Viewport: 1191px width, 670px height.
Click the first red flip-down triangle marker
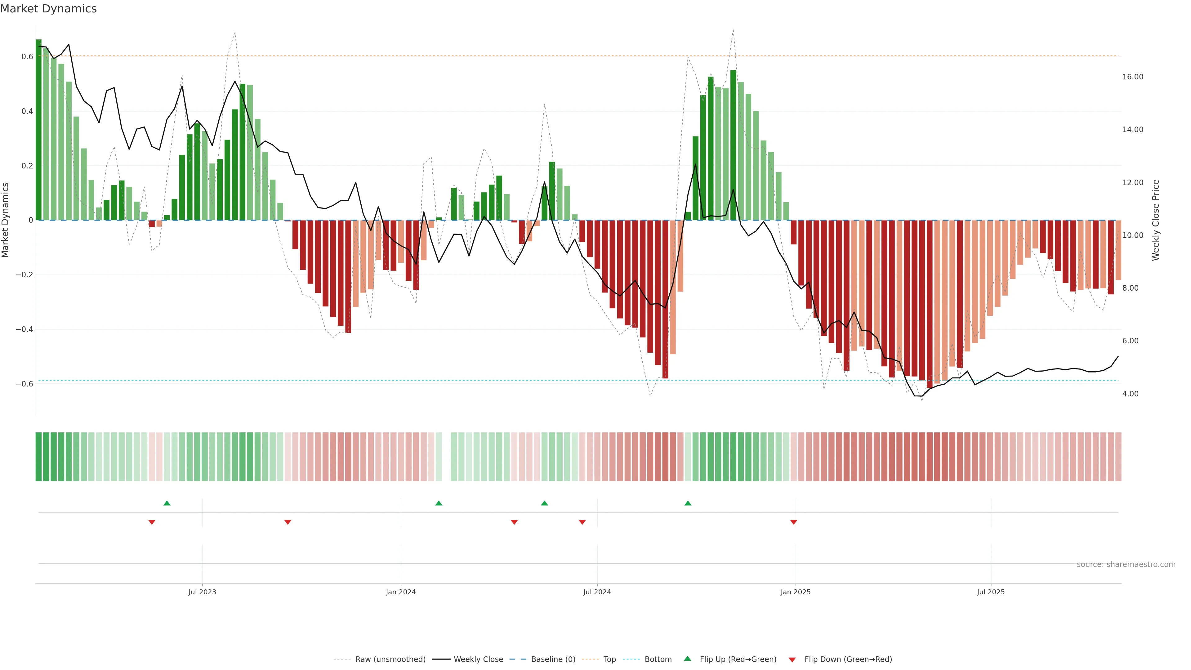point(152,522)
